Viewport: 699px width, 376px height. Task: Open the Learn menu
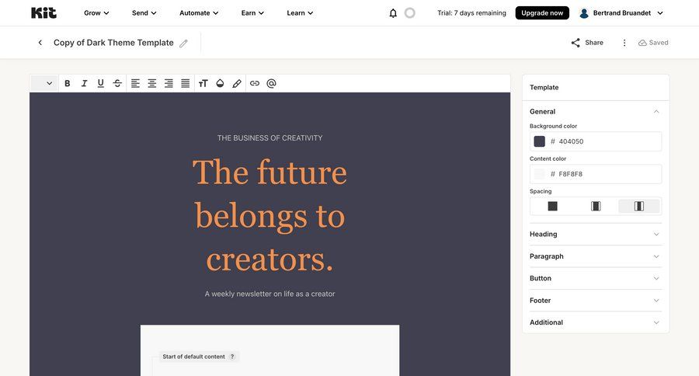click(x=300, y=13)
